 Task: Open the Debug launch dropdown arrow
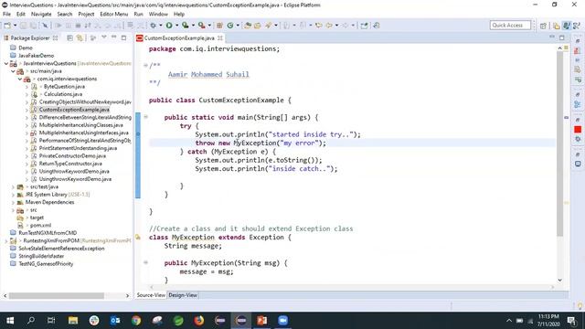point(161,26)
